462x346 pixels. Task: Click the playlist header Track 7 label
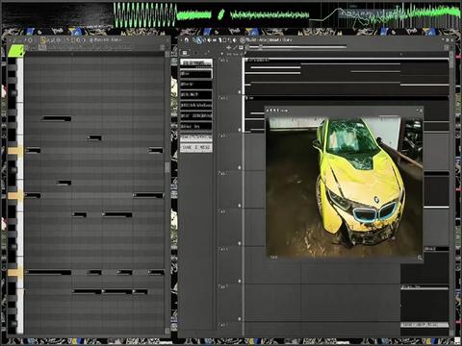tap(223, 286)
